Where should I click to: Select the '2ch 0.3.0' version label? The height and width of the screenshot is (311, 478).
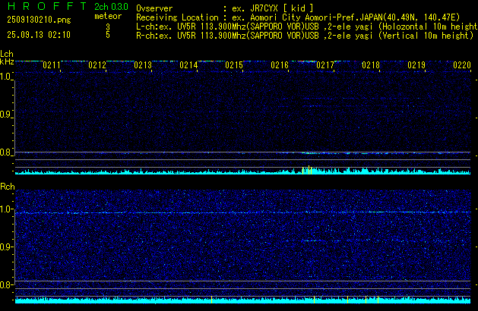pos(111,7)
